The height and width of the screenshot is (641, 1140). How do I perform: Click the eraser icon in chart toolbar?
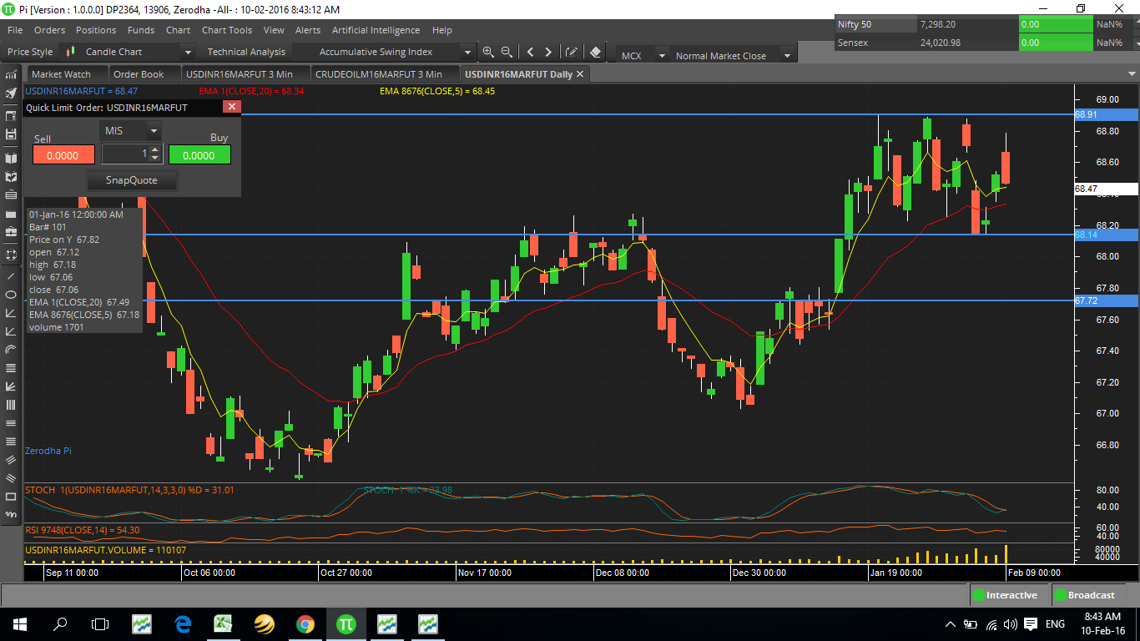click(596, 52)
